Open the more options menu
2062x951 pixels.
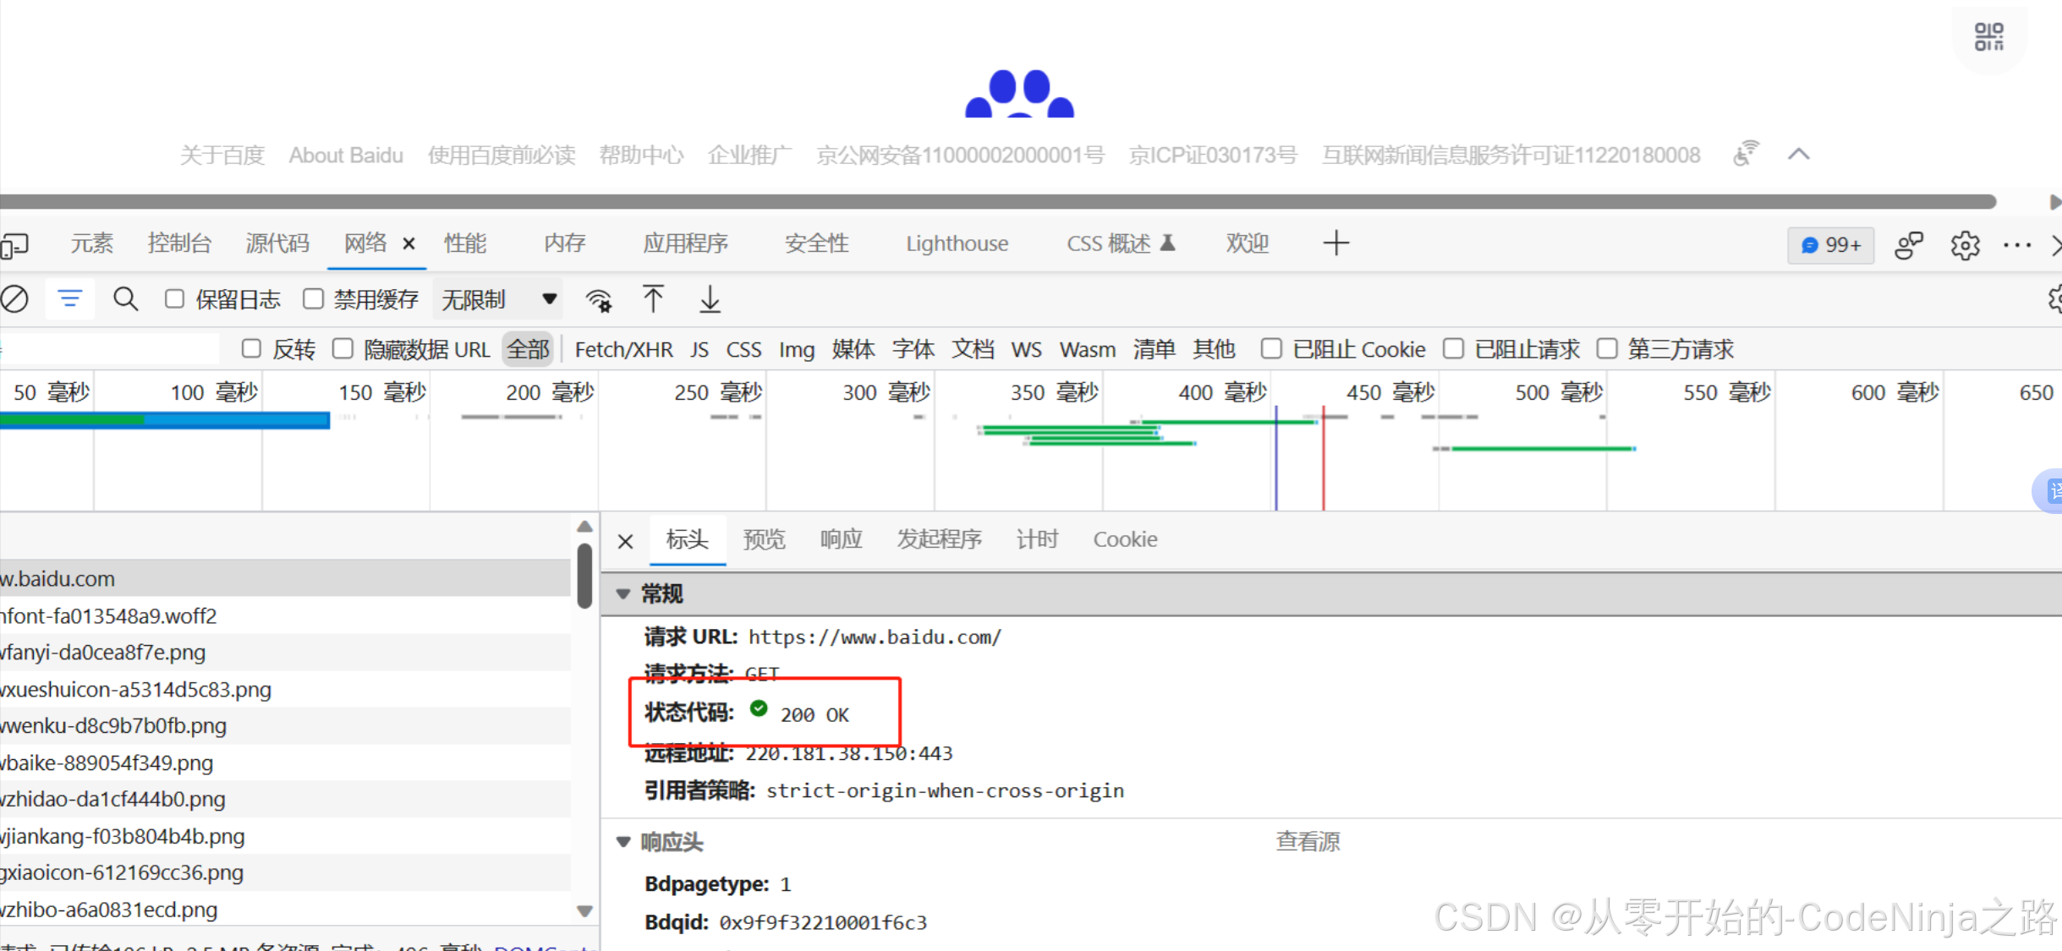point(2018,244)
